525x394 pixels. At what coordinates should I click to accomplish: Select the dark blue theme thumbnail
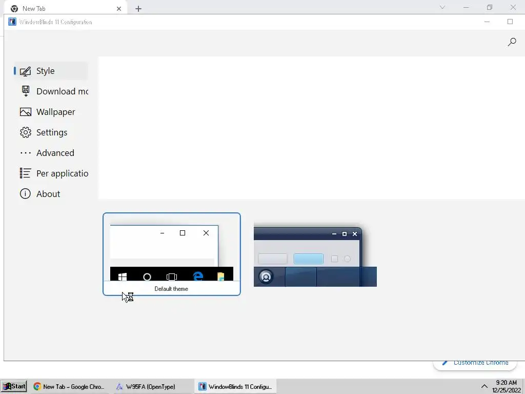pos(315,254)
